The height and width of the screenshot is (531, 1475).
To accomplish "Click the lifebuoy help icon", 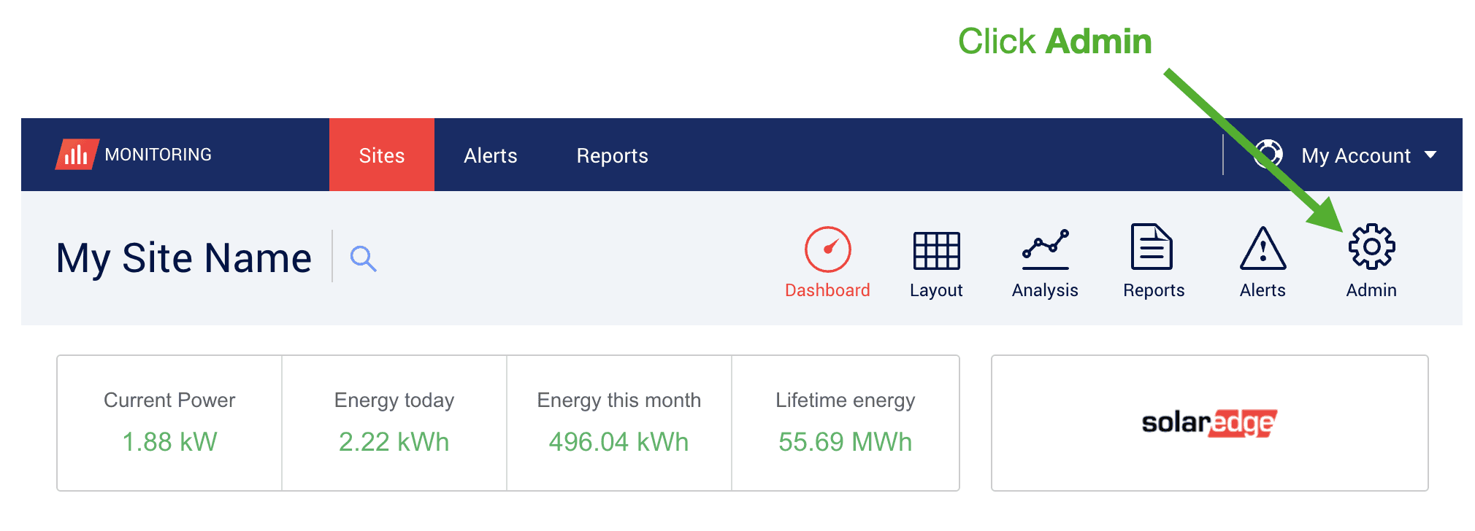I will 1268,155.
